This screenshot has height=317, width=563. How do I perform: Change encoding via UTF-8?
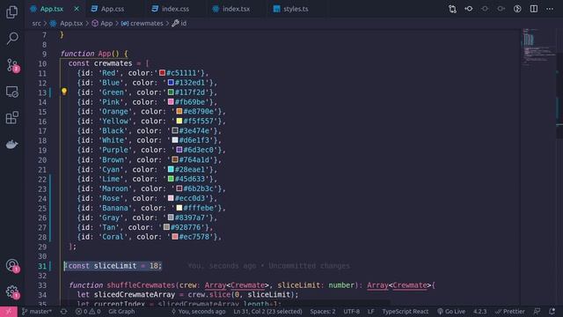tap(352, 312)
